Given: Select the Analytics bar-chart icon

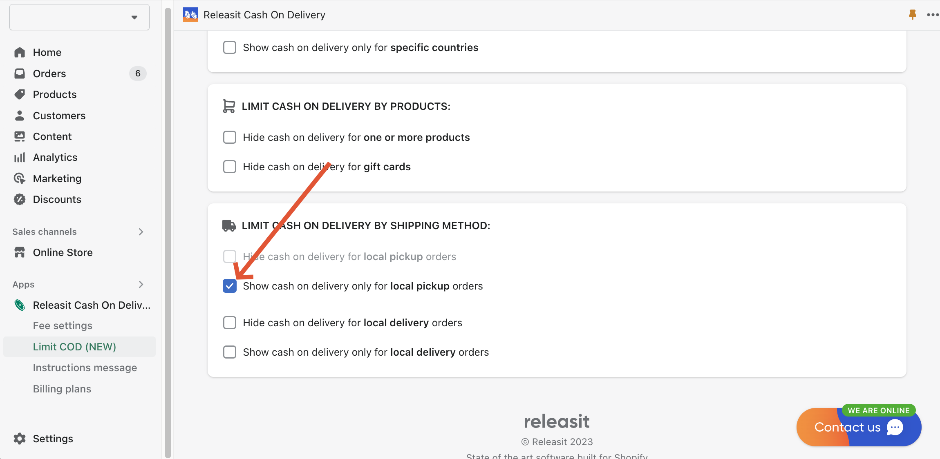Looking at the screenshot, I should (x=19, y=157).
